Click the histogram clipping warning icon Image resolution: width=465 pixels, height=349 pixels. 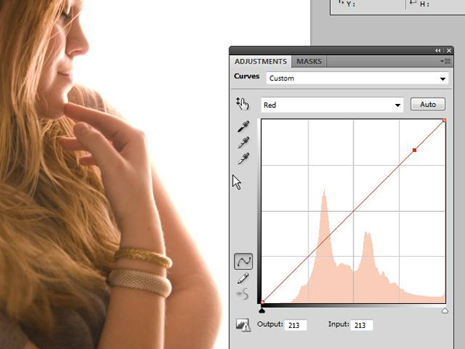tap(243, 325)
